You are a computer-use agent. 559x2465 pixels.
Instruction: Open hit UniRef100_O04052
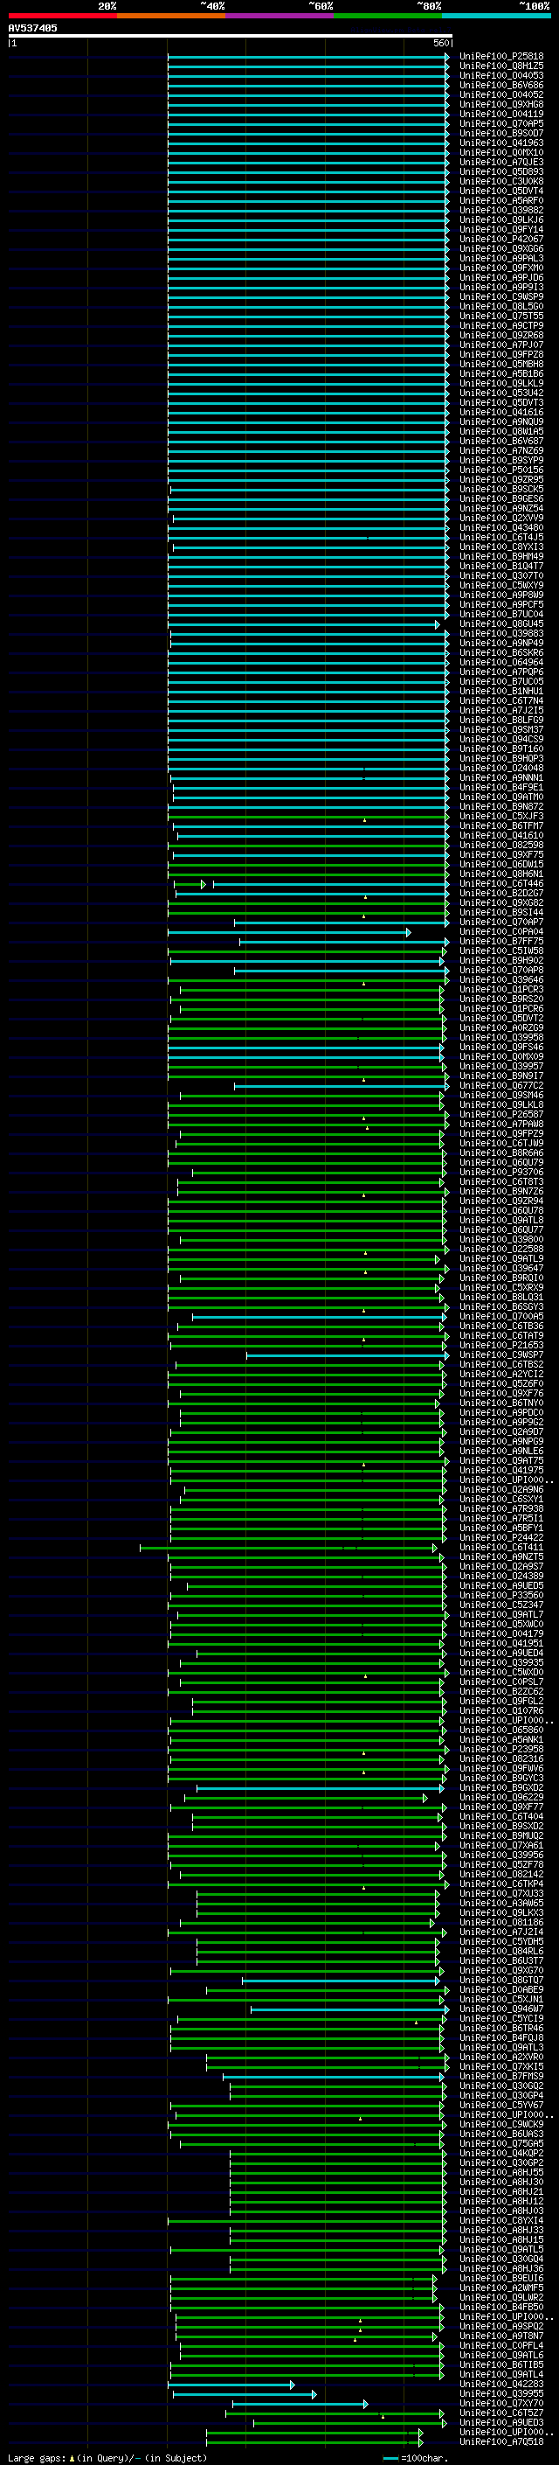point(501,94)
